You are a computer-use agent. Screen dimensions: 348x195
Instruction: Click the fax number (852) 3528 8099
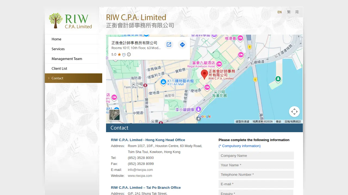[141, 164]
